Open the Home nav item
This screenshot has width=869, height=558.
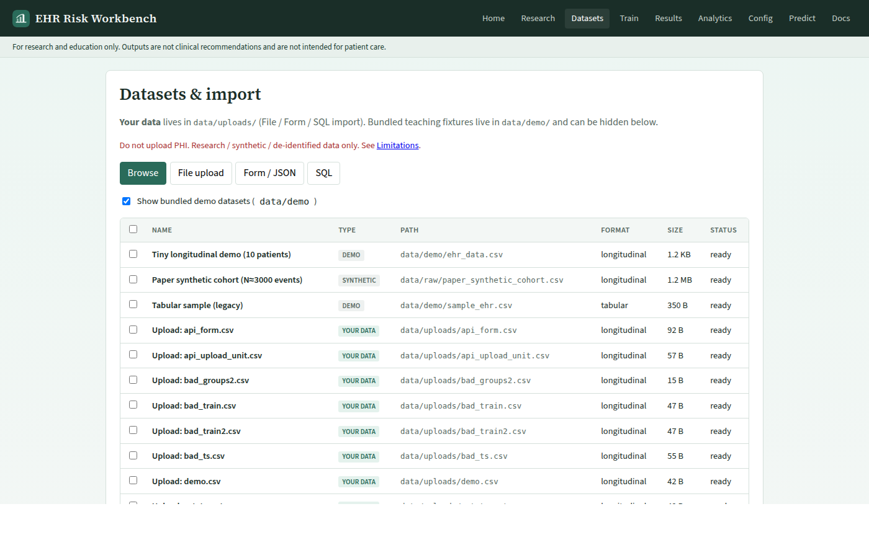point(493,19)
